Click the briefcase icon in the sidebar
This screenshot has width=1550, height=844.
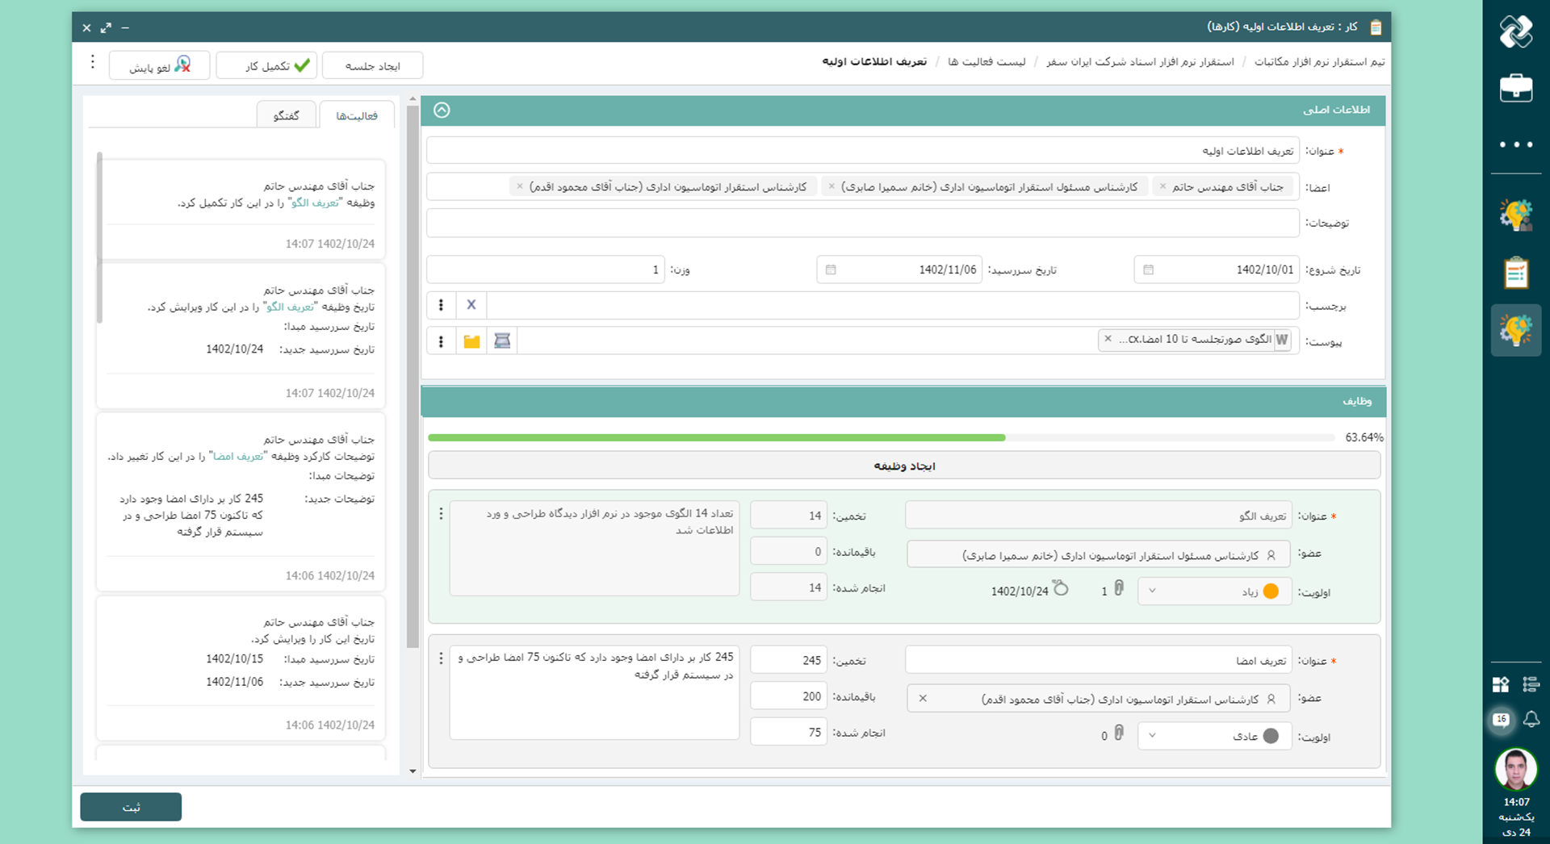tap(1515, 88)
